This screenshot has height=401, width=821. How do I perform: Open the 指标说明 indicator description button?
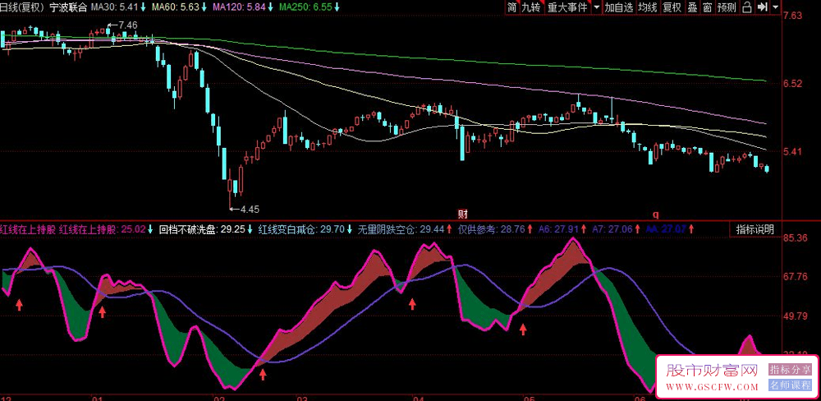click(x=754, y=229)
